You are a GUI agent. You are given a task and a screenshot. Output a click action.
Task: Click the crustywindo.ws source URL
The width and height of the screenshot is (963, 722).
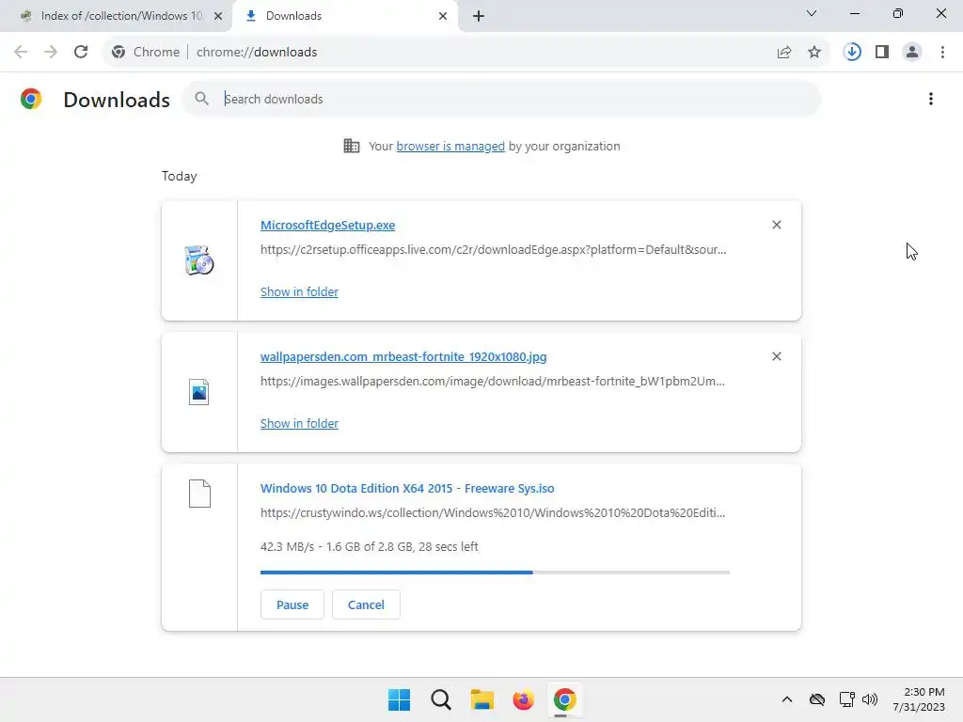click(493, 513)
